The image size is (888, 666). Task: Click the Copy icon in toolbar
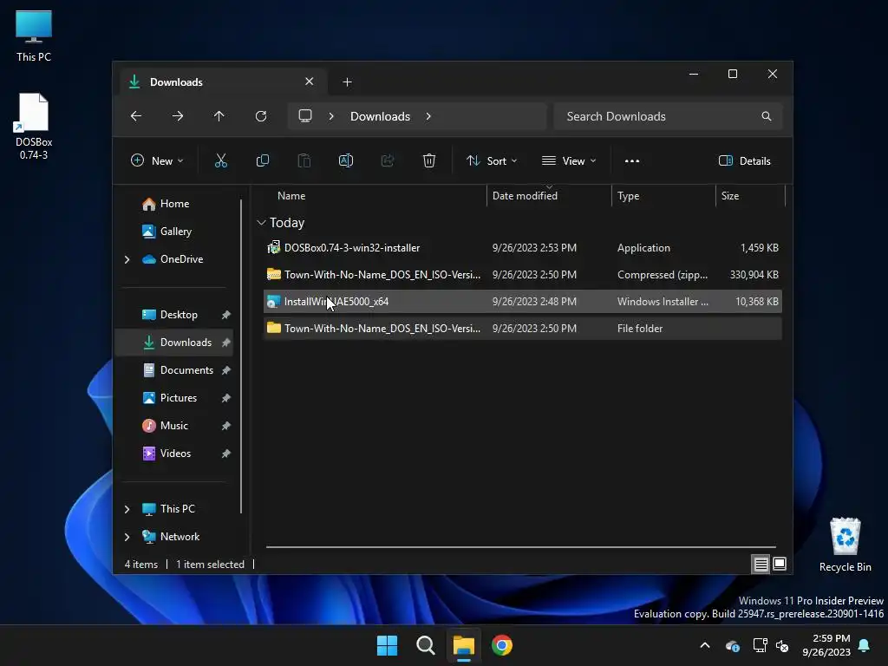click(263, 160)
